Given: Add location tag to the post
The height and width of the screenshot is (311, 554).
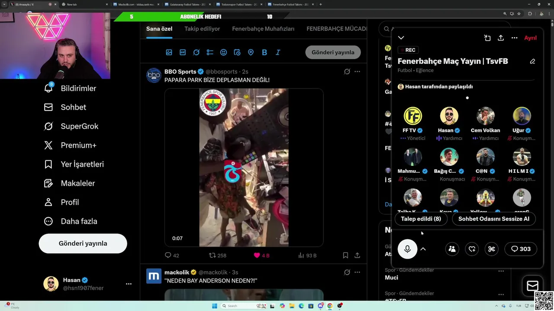Looking at the screenshot, I should click(251, 52).
